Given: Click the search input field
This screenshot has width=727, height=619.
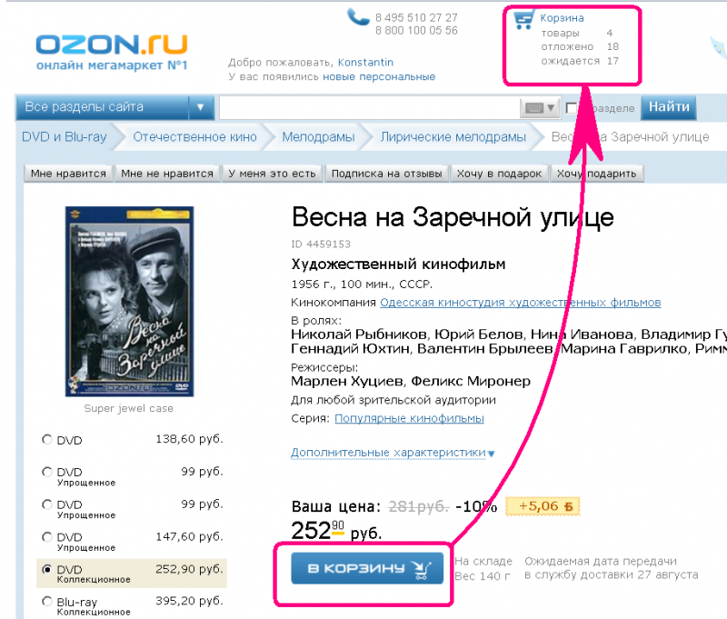Looking at the screenshot, I should pyautogui.click(x=370, y=108).
